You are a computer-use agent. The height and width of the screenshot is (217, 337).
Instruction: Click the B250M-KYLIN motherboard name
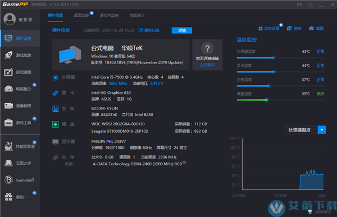click(x=104, y=108)
